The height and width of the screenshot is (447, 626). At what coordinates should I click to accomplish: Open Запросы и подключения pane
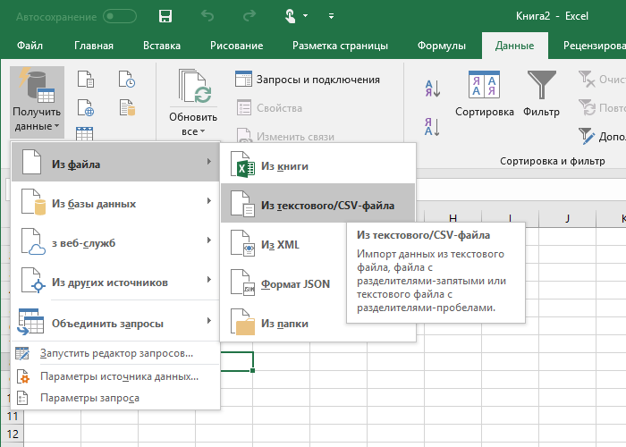pos(307,80)
